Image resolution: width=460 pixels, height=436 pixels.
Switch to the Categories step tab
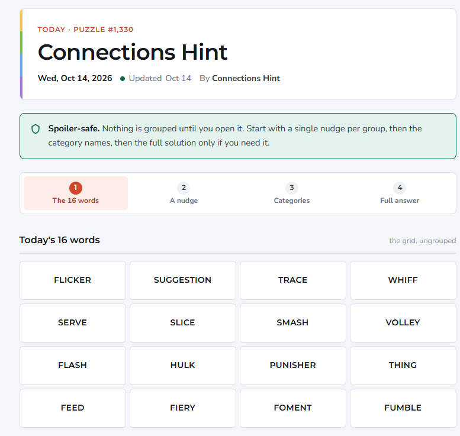(x=292, y=193)
